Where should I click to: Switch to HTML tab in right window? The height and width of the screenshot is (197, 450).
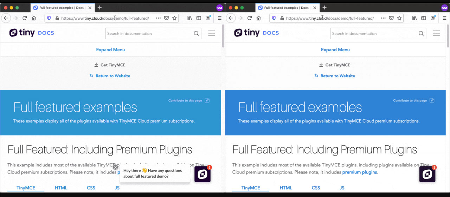(286, 188)
